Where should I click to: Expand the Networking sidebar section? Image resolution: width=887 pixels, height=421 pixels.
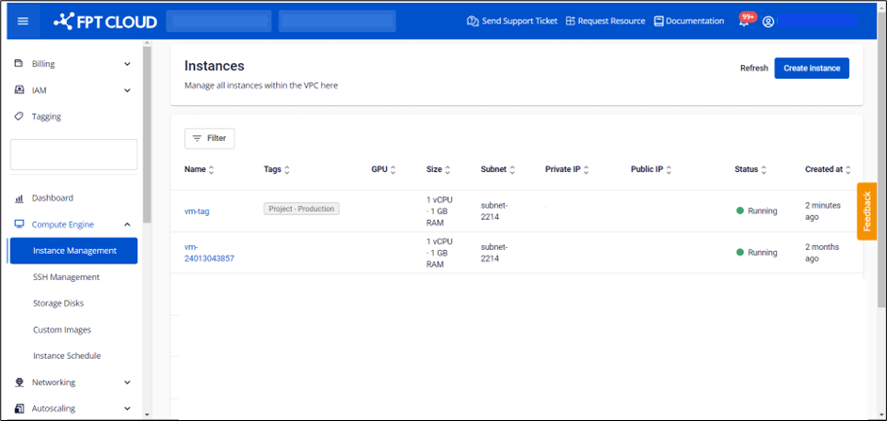(x=71, y=382)
